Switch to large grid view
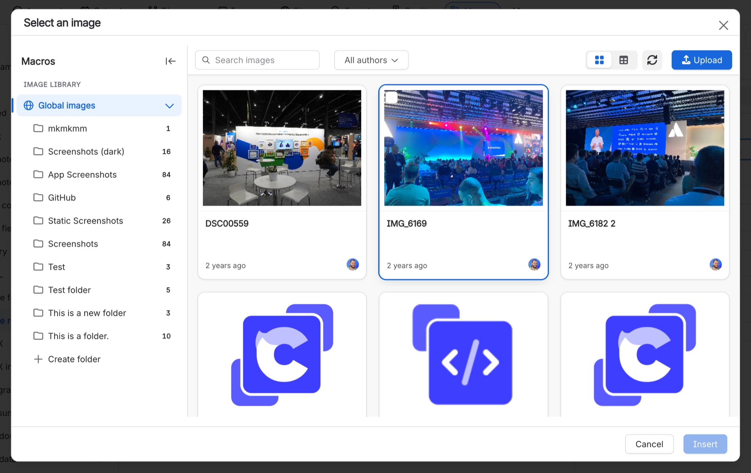 coord(599,60)
